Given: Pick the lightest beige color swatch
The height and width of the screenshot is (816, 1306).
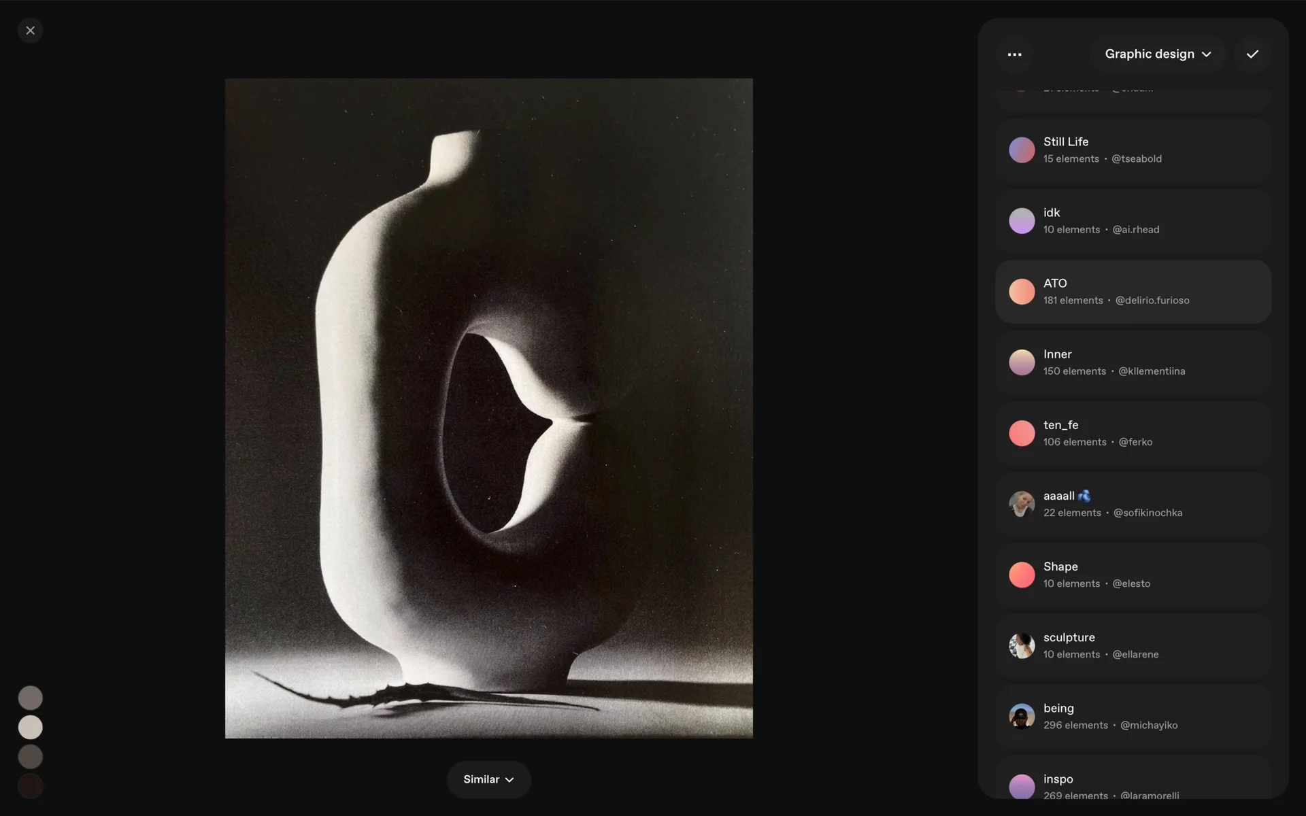Looking at the screenshot, I should click(x=30, y=728).
